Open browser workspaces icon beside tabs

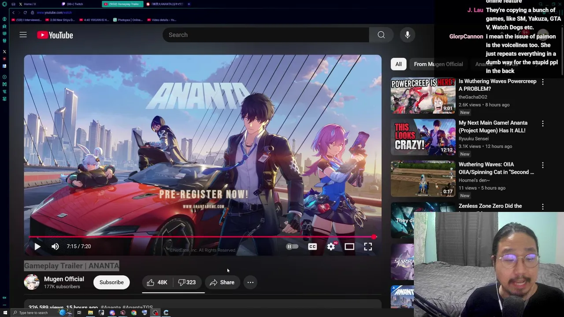[13, 4]
